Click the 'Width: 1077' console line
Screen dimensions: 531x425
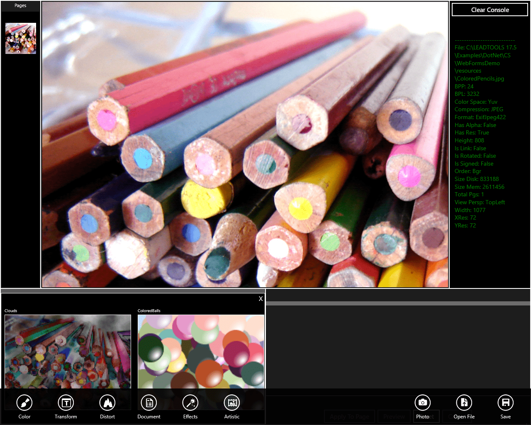[470, 210]
